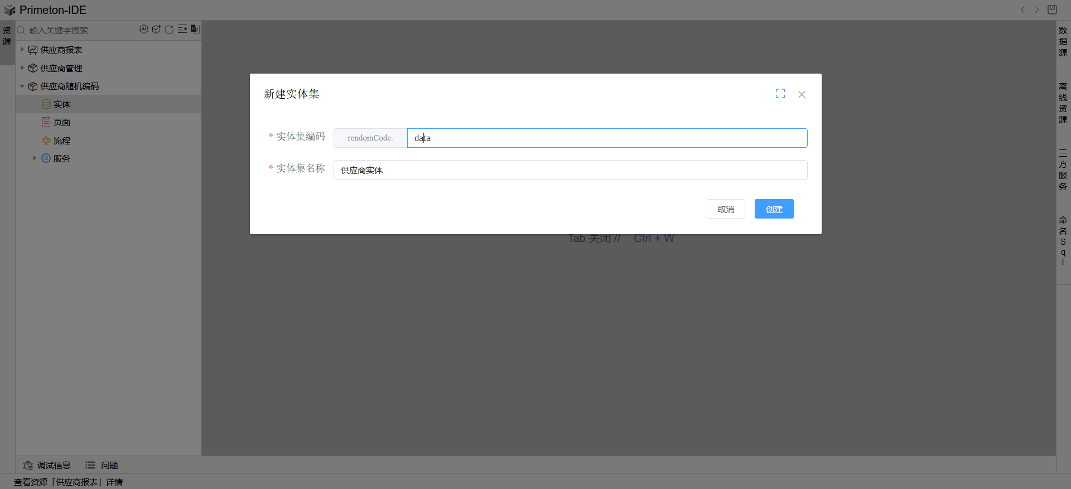The width and height of the screenshot is (1071, 489).
Task: Click the add new module cube icon
Action: click(156, 30)
